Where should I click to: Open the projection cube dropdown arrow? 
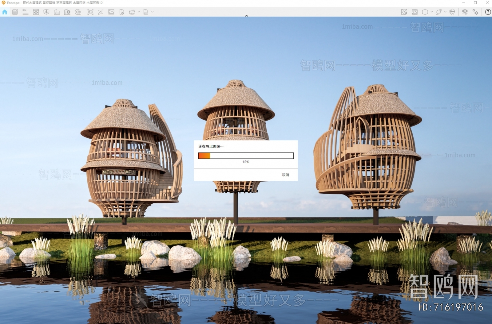pos(432,12)
